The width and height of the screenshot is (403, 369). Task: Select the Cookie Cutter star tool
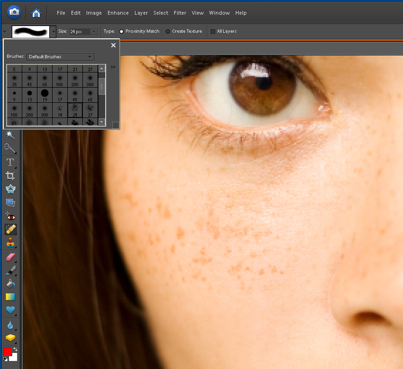point(10,189)
